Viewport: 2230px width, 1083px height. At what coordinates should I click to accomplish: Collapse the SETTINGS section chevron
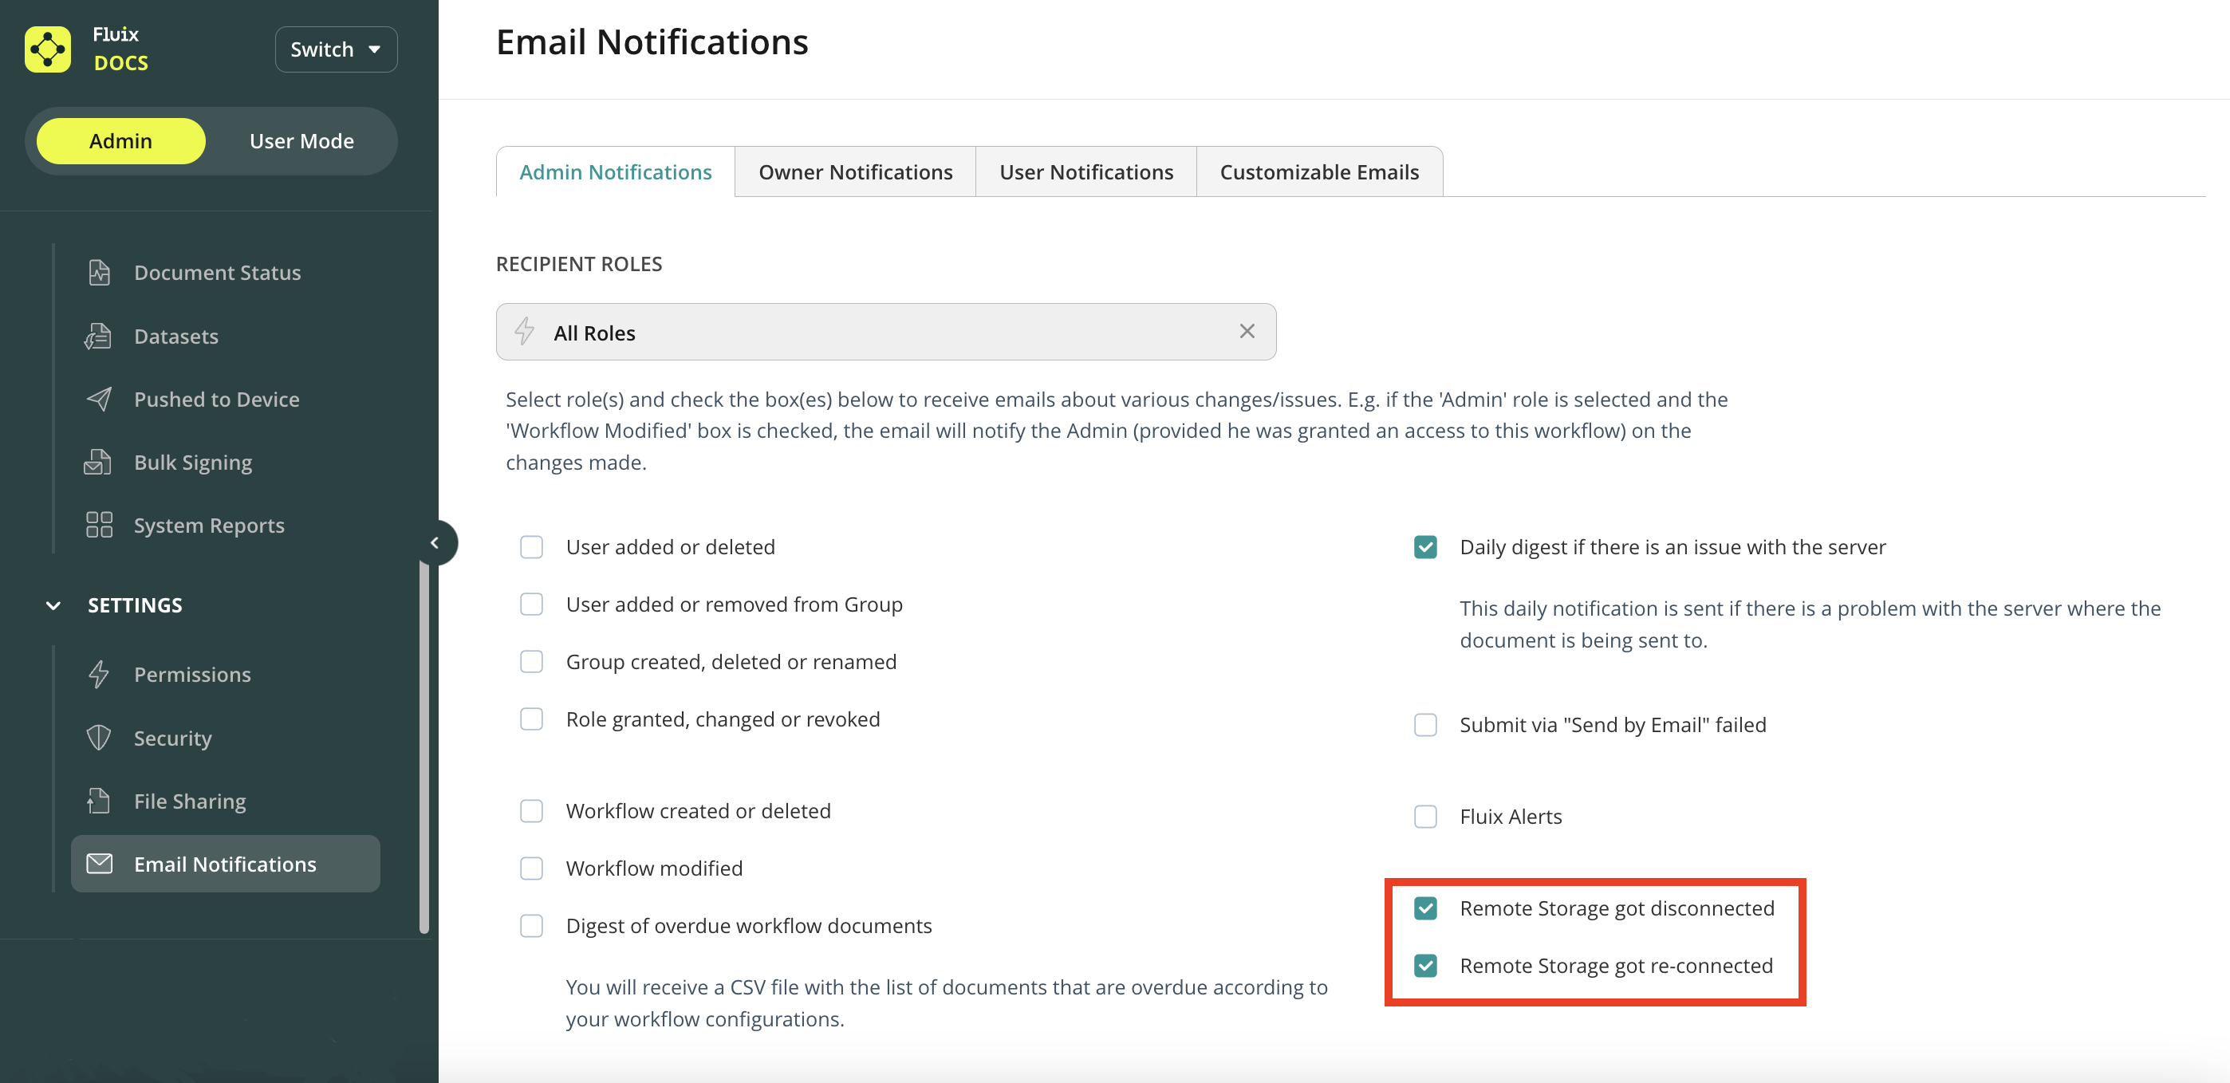pos(53,605)
